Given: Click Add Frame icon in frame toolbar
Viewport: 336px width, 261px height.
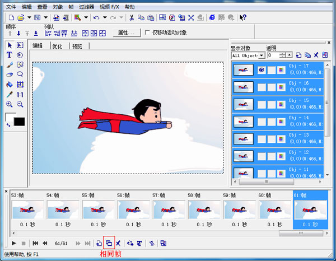Looking at the screenshot, I should [99, 243].
